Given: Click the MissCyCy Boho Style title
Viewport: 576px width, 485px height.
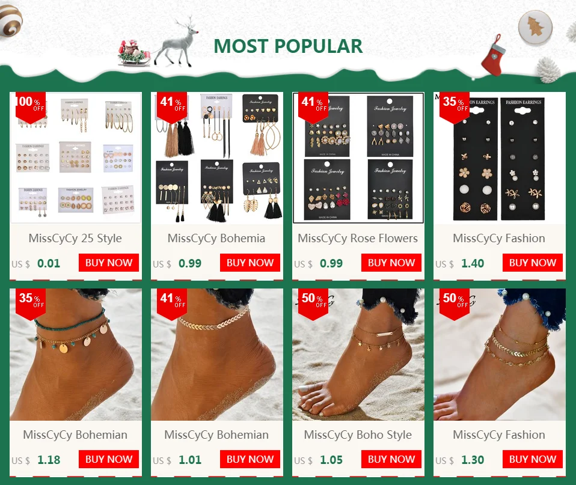Looking at the screenshot, I should [x=358, y=435].
